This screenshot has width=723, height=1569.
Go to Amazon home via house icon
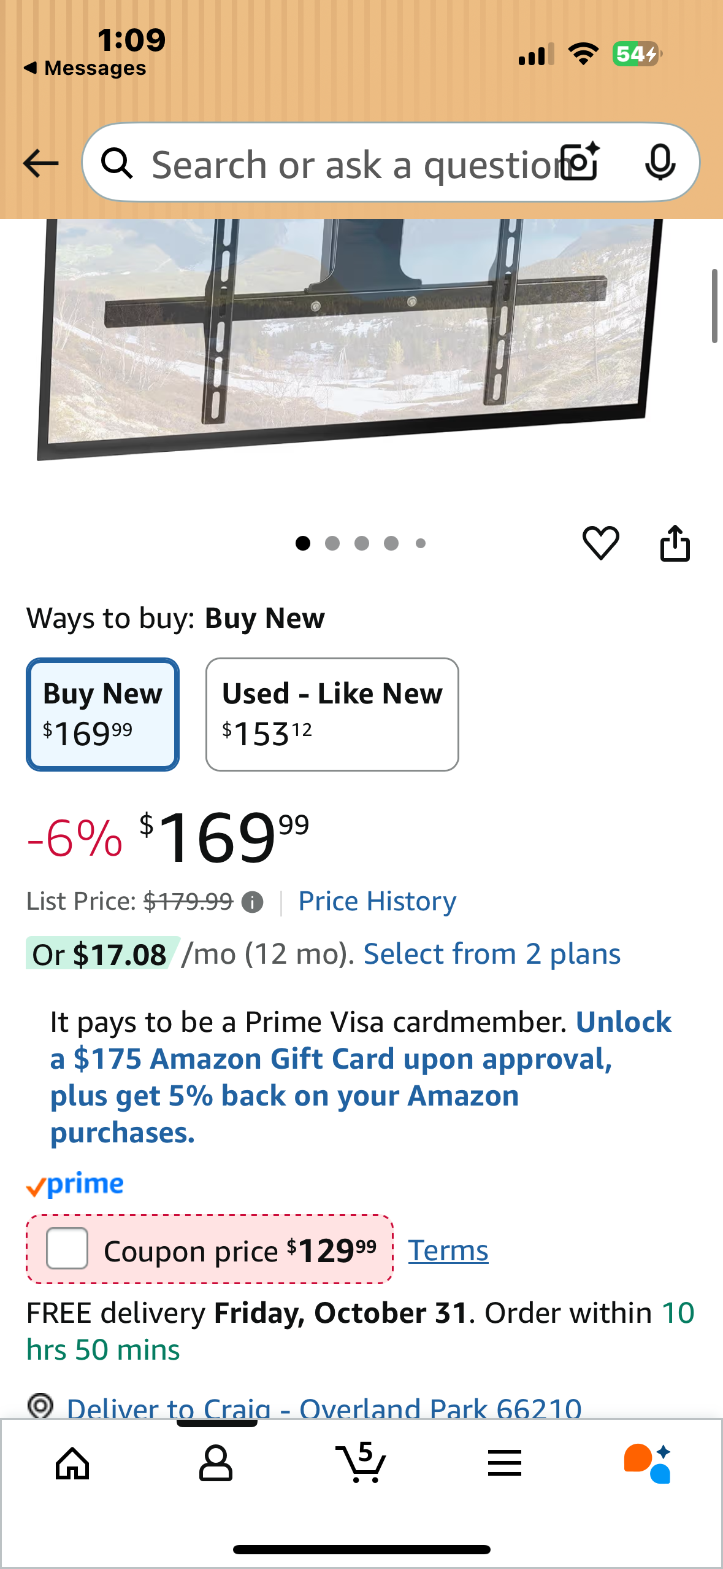tap(72, 1463)
